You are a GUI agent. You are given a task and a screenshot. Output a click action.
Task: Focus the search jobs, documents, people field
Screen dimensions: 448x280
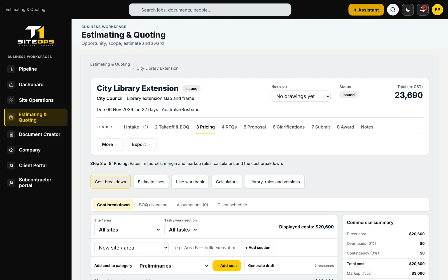[x=210, y=10]
